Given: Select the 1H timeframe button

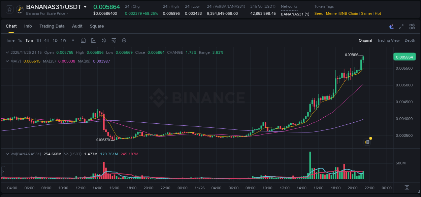Looking at the screenshot, I should coord(39,40).
